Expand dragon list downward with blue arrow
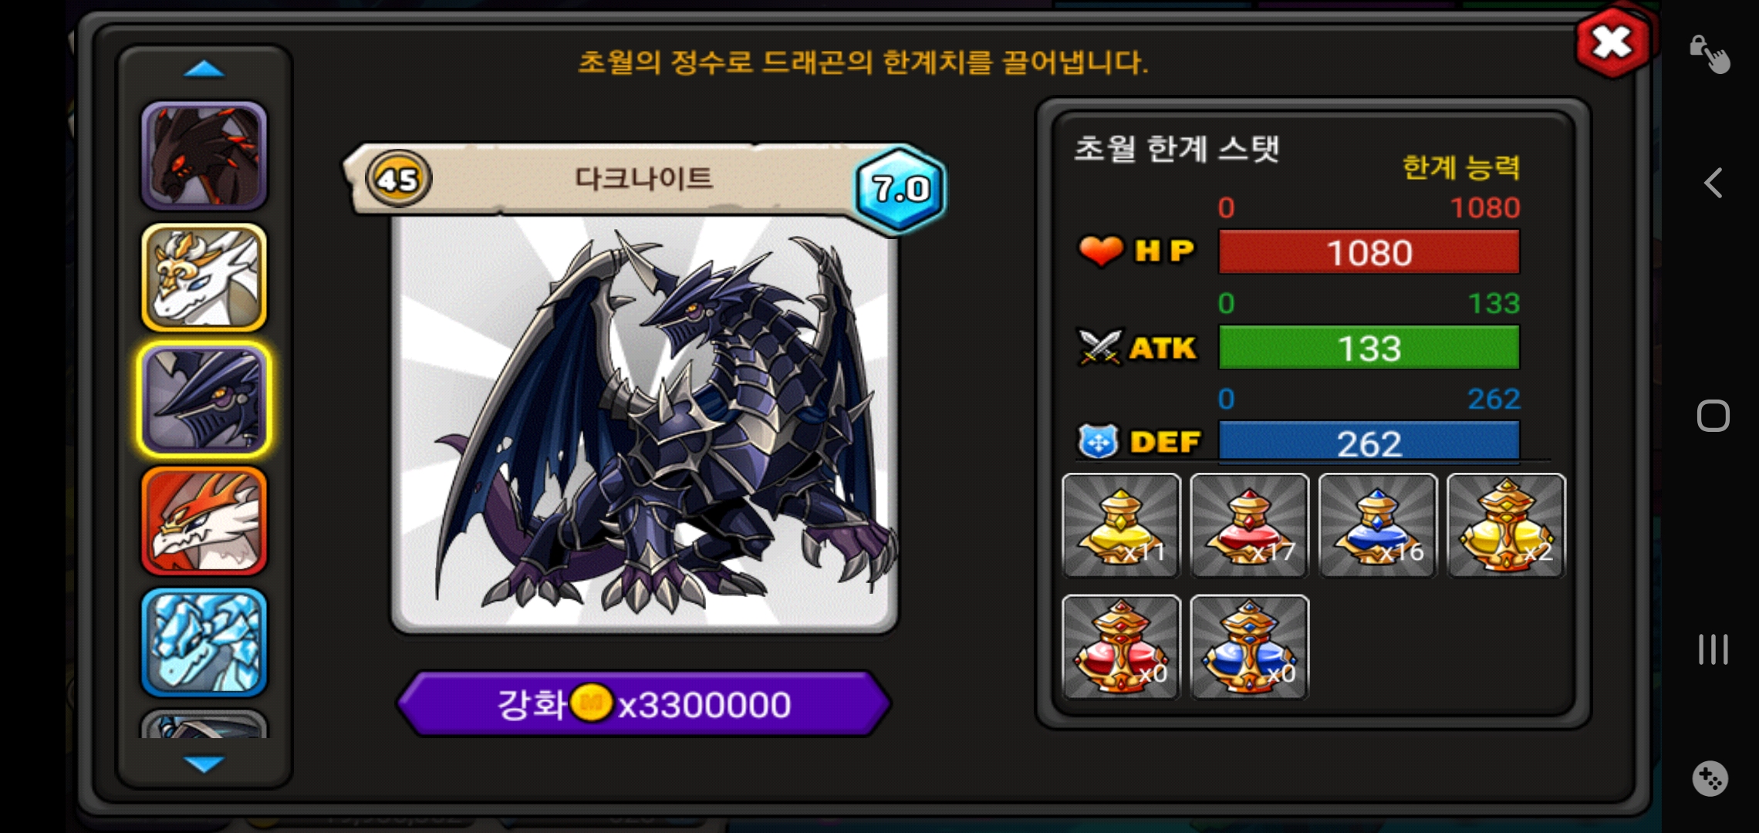The width and height of the screenshot is (1759, 833). coord(204,764)
